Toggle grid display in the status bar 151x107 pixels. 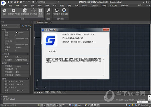pyautogui.click(x=42, y=105)
